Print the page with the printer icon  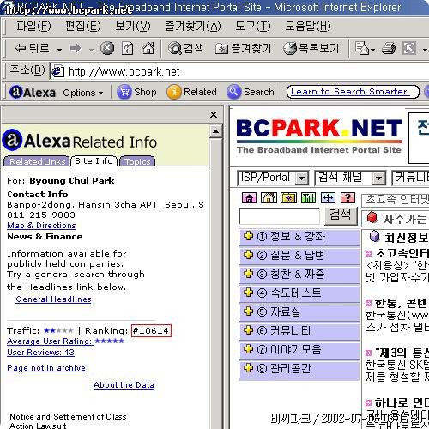(389, 48)
